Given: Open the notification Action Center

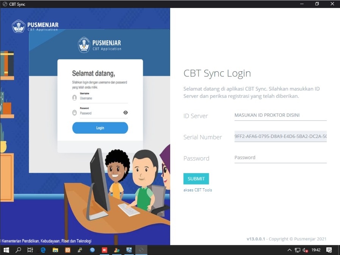Looking at the screenshot, I should (x=329, y=250).
